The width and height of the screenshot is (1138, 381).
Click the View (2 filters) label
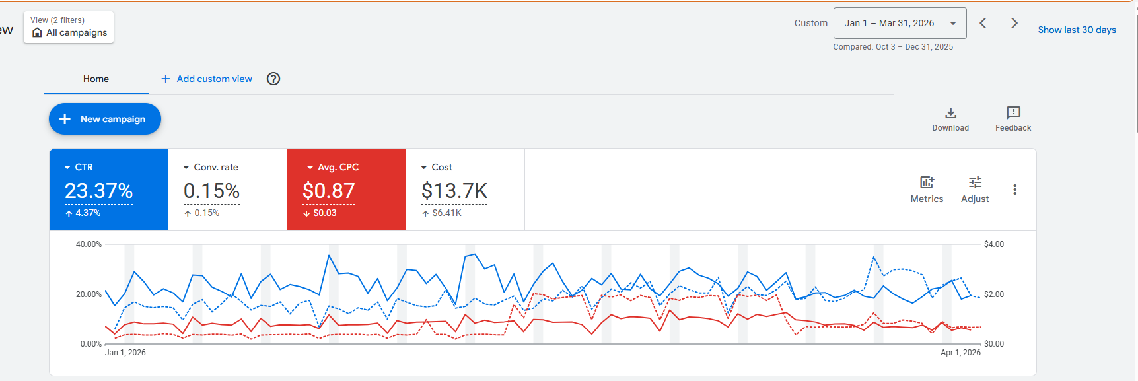(x=57, y=20)
